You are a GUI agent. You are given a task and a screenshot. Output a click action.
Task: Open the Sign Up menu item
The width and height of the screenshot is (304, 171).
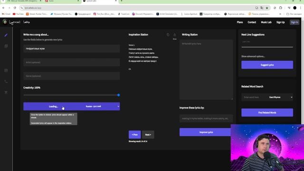[x=280, y=22]
